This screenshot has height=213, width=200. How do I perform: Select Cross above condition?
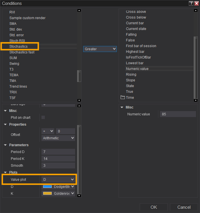(136, 12)
